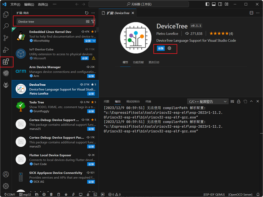The width and height of the screenshot is (263, 197).
Task: Flash the device with the lightning icon
Action: click(73, 194)
